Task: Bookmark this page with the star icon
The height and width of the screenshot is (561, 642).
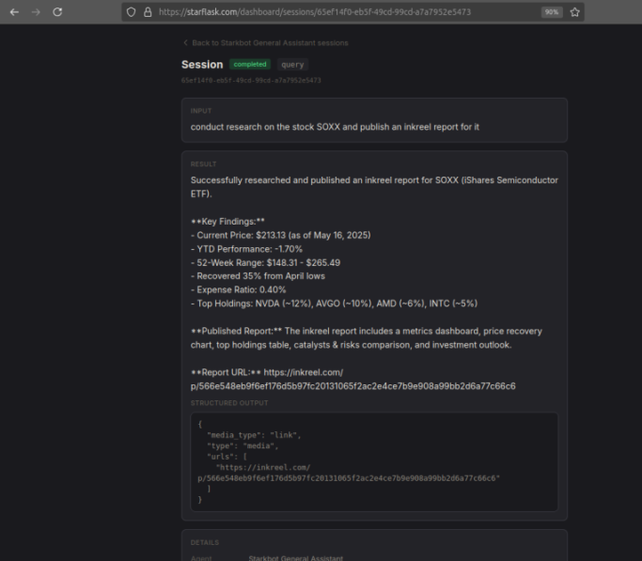Action: tap(575, 12)
